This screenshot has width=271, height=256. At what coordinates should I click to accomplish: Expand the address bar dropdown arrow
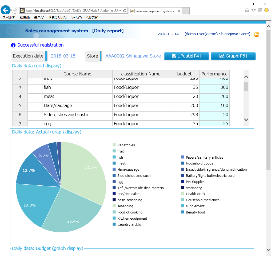(x=120, y=11)
